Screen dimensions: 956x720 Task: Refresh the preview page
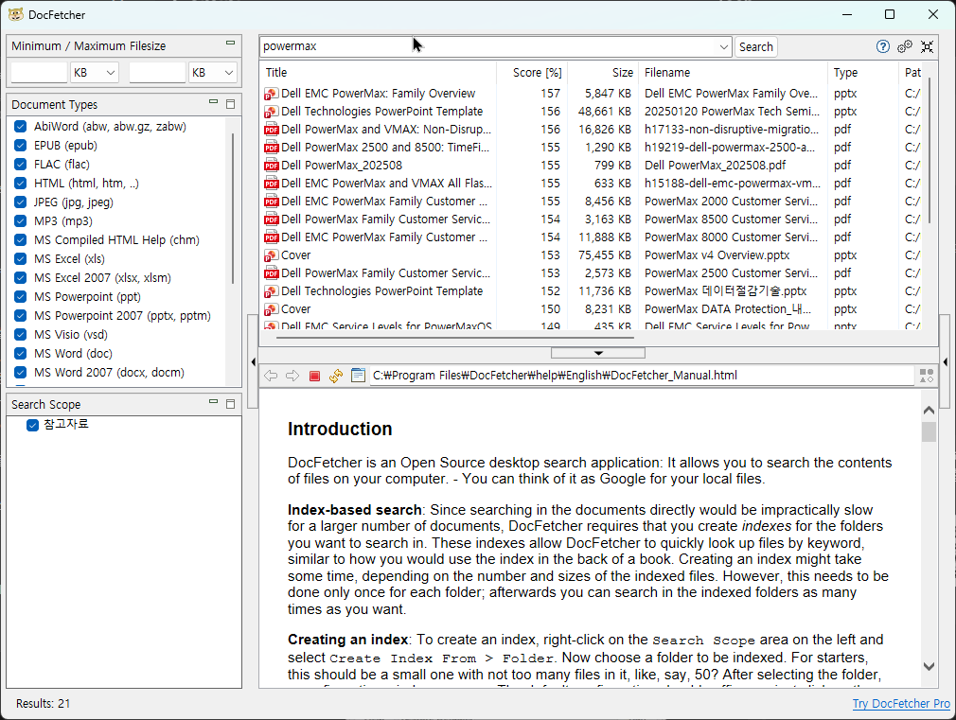tap(336, 376)
